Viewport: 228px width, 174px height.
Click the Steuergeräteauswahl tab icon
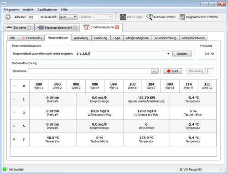pos(41,27)
